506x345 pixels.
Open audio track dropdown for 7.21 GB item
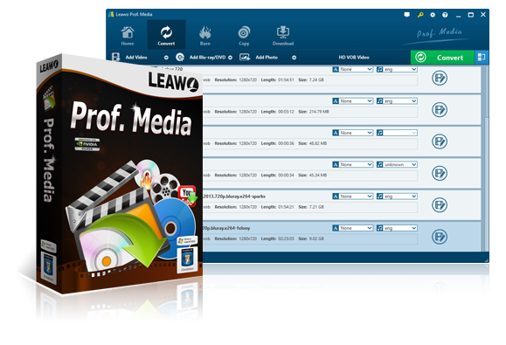(x=398, y=196)
